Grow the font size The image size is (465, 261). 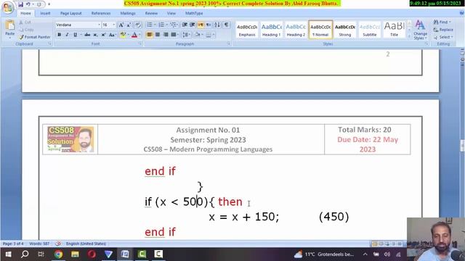coord(121,25)
